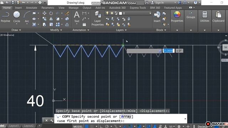Screen dimensions: 228x128
Task: Expand the Layers panel dropdown
Action: tap(121, 30)
